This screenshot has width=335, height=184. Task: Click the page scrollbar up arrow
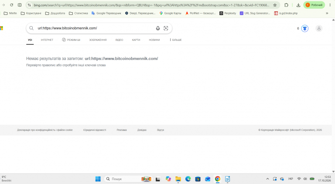[x=333, y=20]
